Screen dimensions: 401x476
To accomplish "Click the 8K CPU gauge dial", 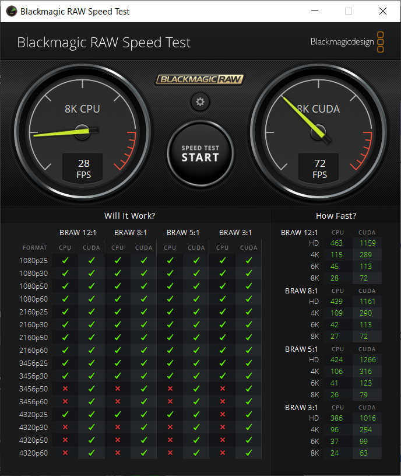I will [82, 132].
